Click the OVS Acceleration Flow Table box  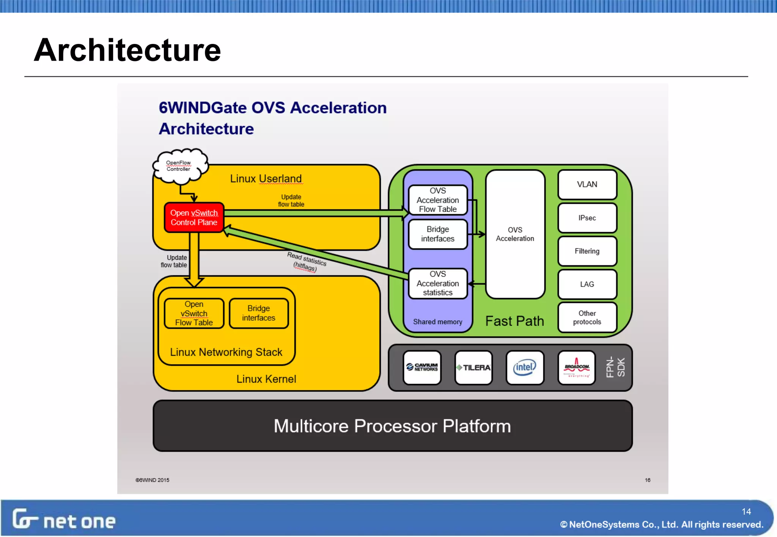point(437,200)
